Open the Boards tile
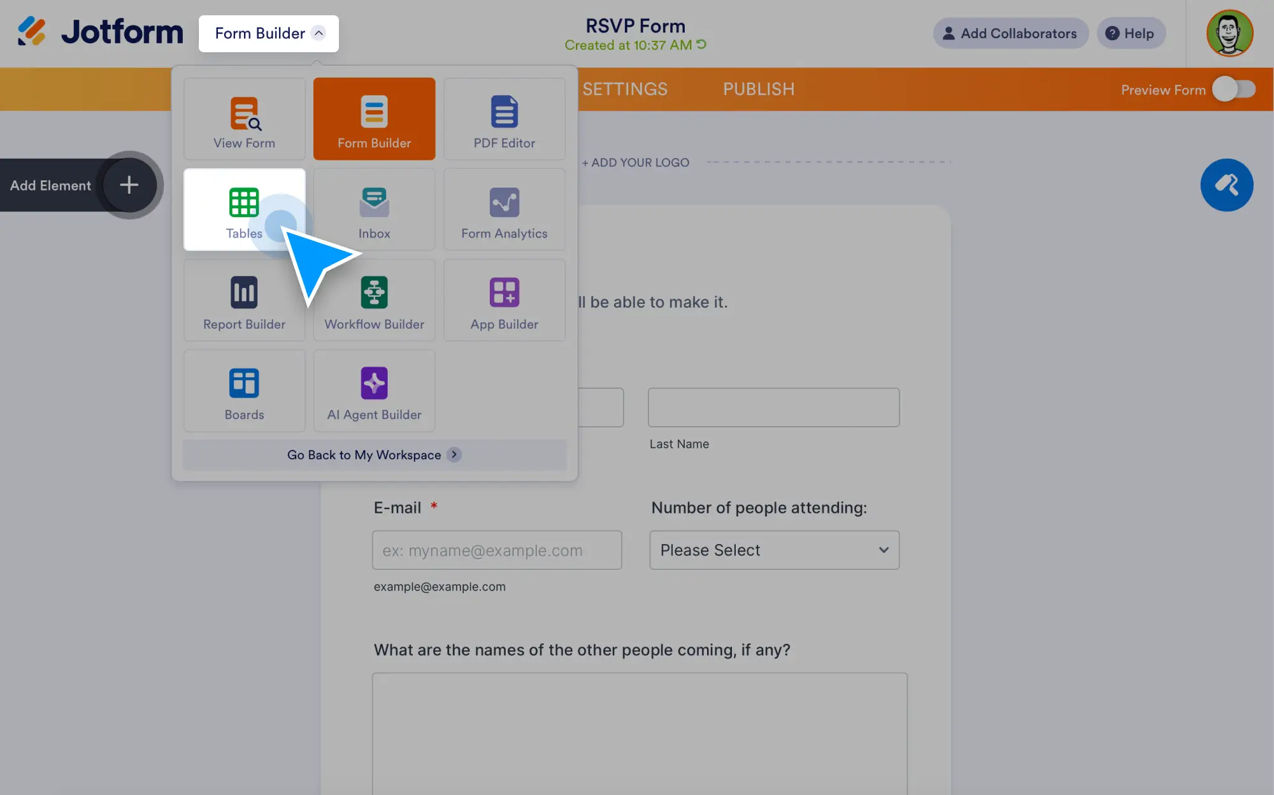 click(244, 390)
